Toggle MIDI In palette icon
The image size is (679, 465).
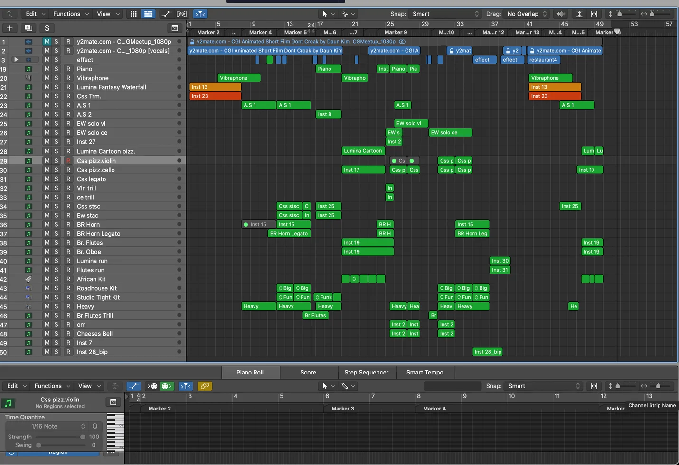(x=152, y=386)
